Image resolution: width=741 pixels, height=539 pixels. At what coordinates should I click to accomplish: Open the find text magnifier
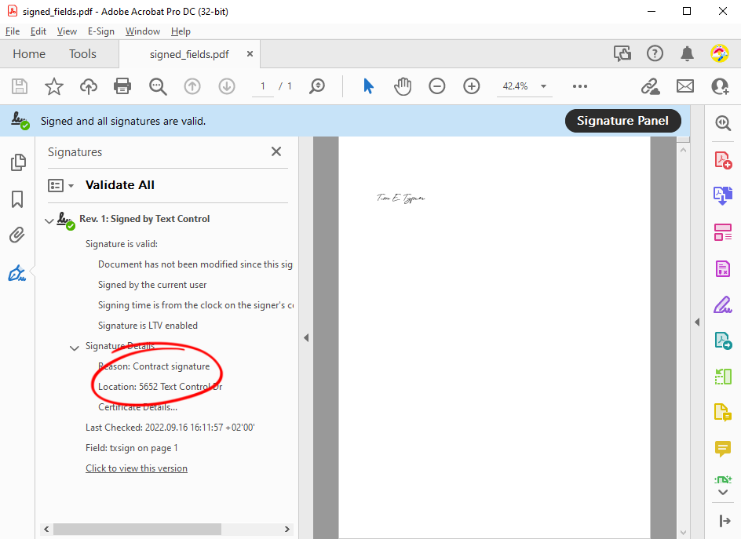point(157,86)
